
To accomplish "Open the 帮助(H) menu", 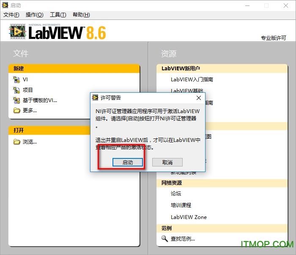I will [81, 15].
